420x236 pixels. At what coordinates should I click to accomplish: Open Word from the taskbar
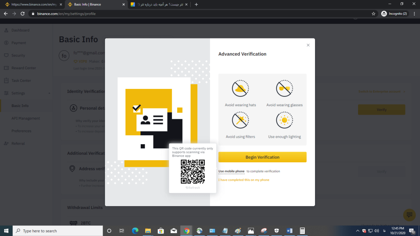click(289, 231)
